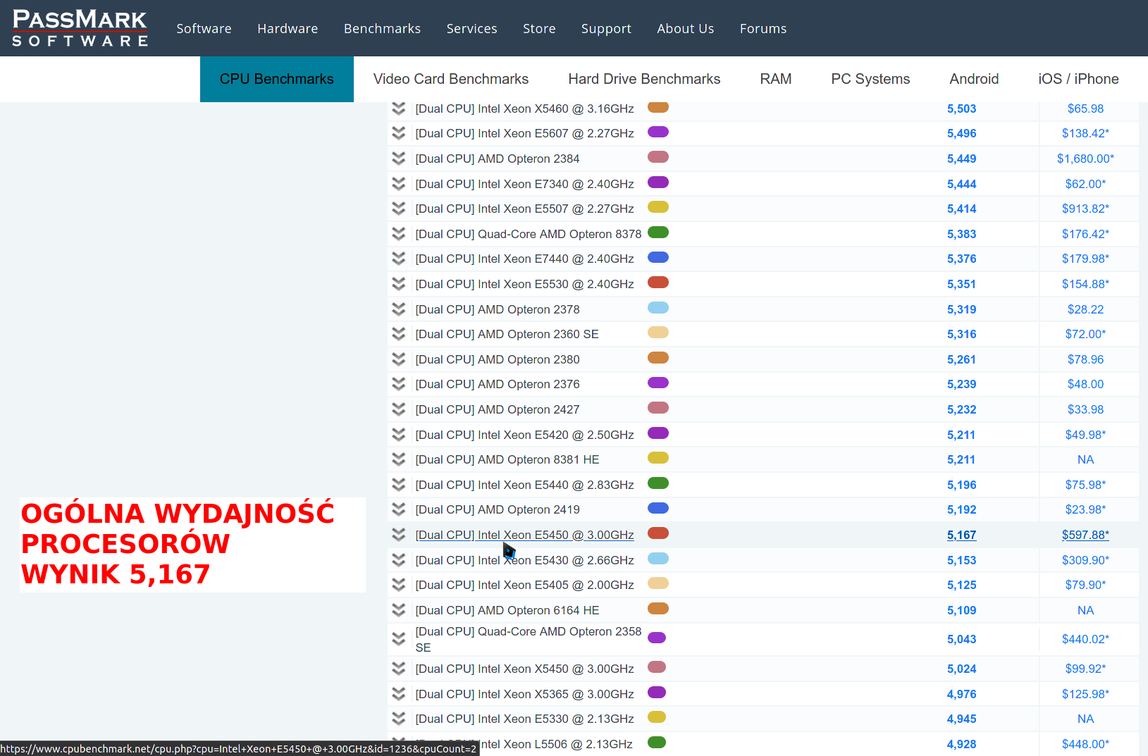The width and height of the screenshot is (1148, 756).
Task: Expand details for Quad-Core AMD Opteron 8378
Action: pyautogui.click(x=399, y=234)
